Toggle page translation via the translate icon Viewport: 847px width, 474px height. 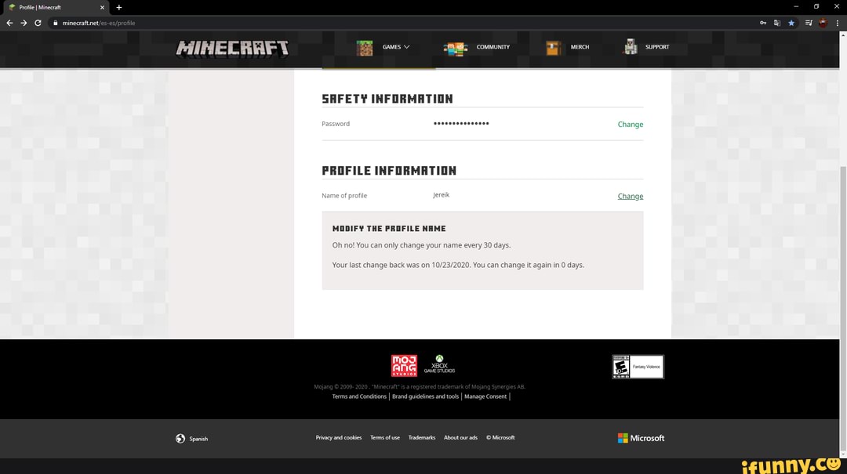tap(776, 23)
